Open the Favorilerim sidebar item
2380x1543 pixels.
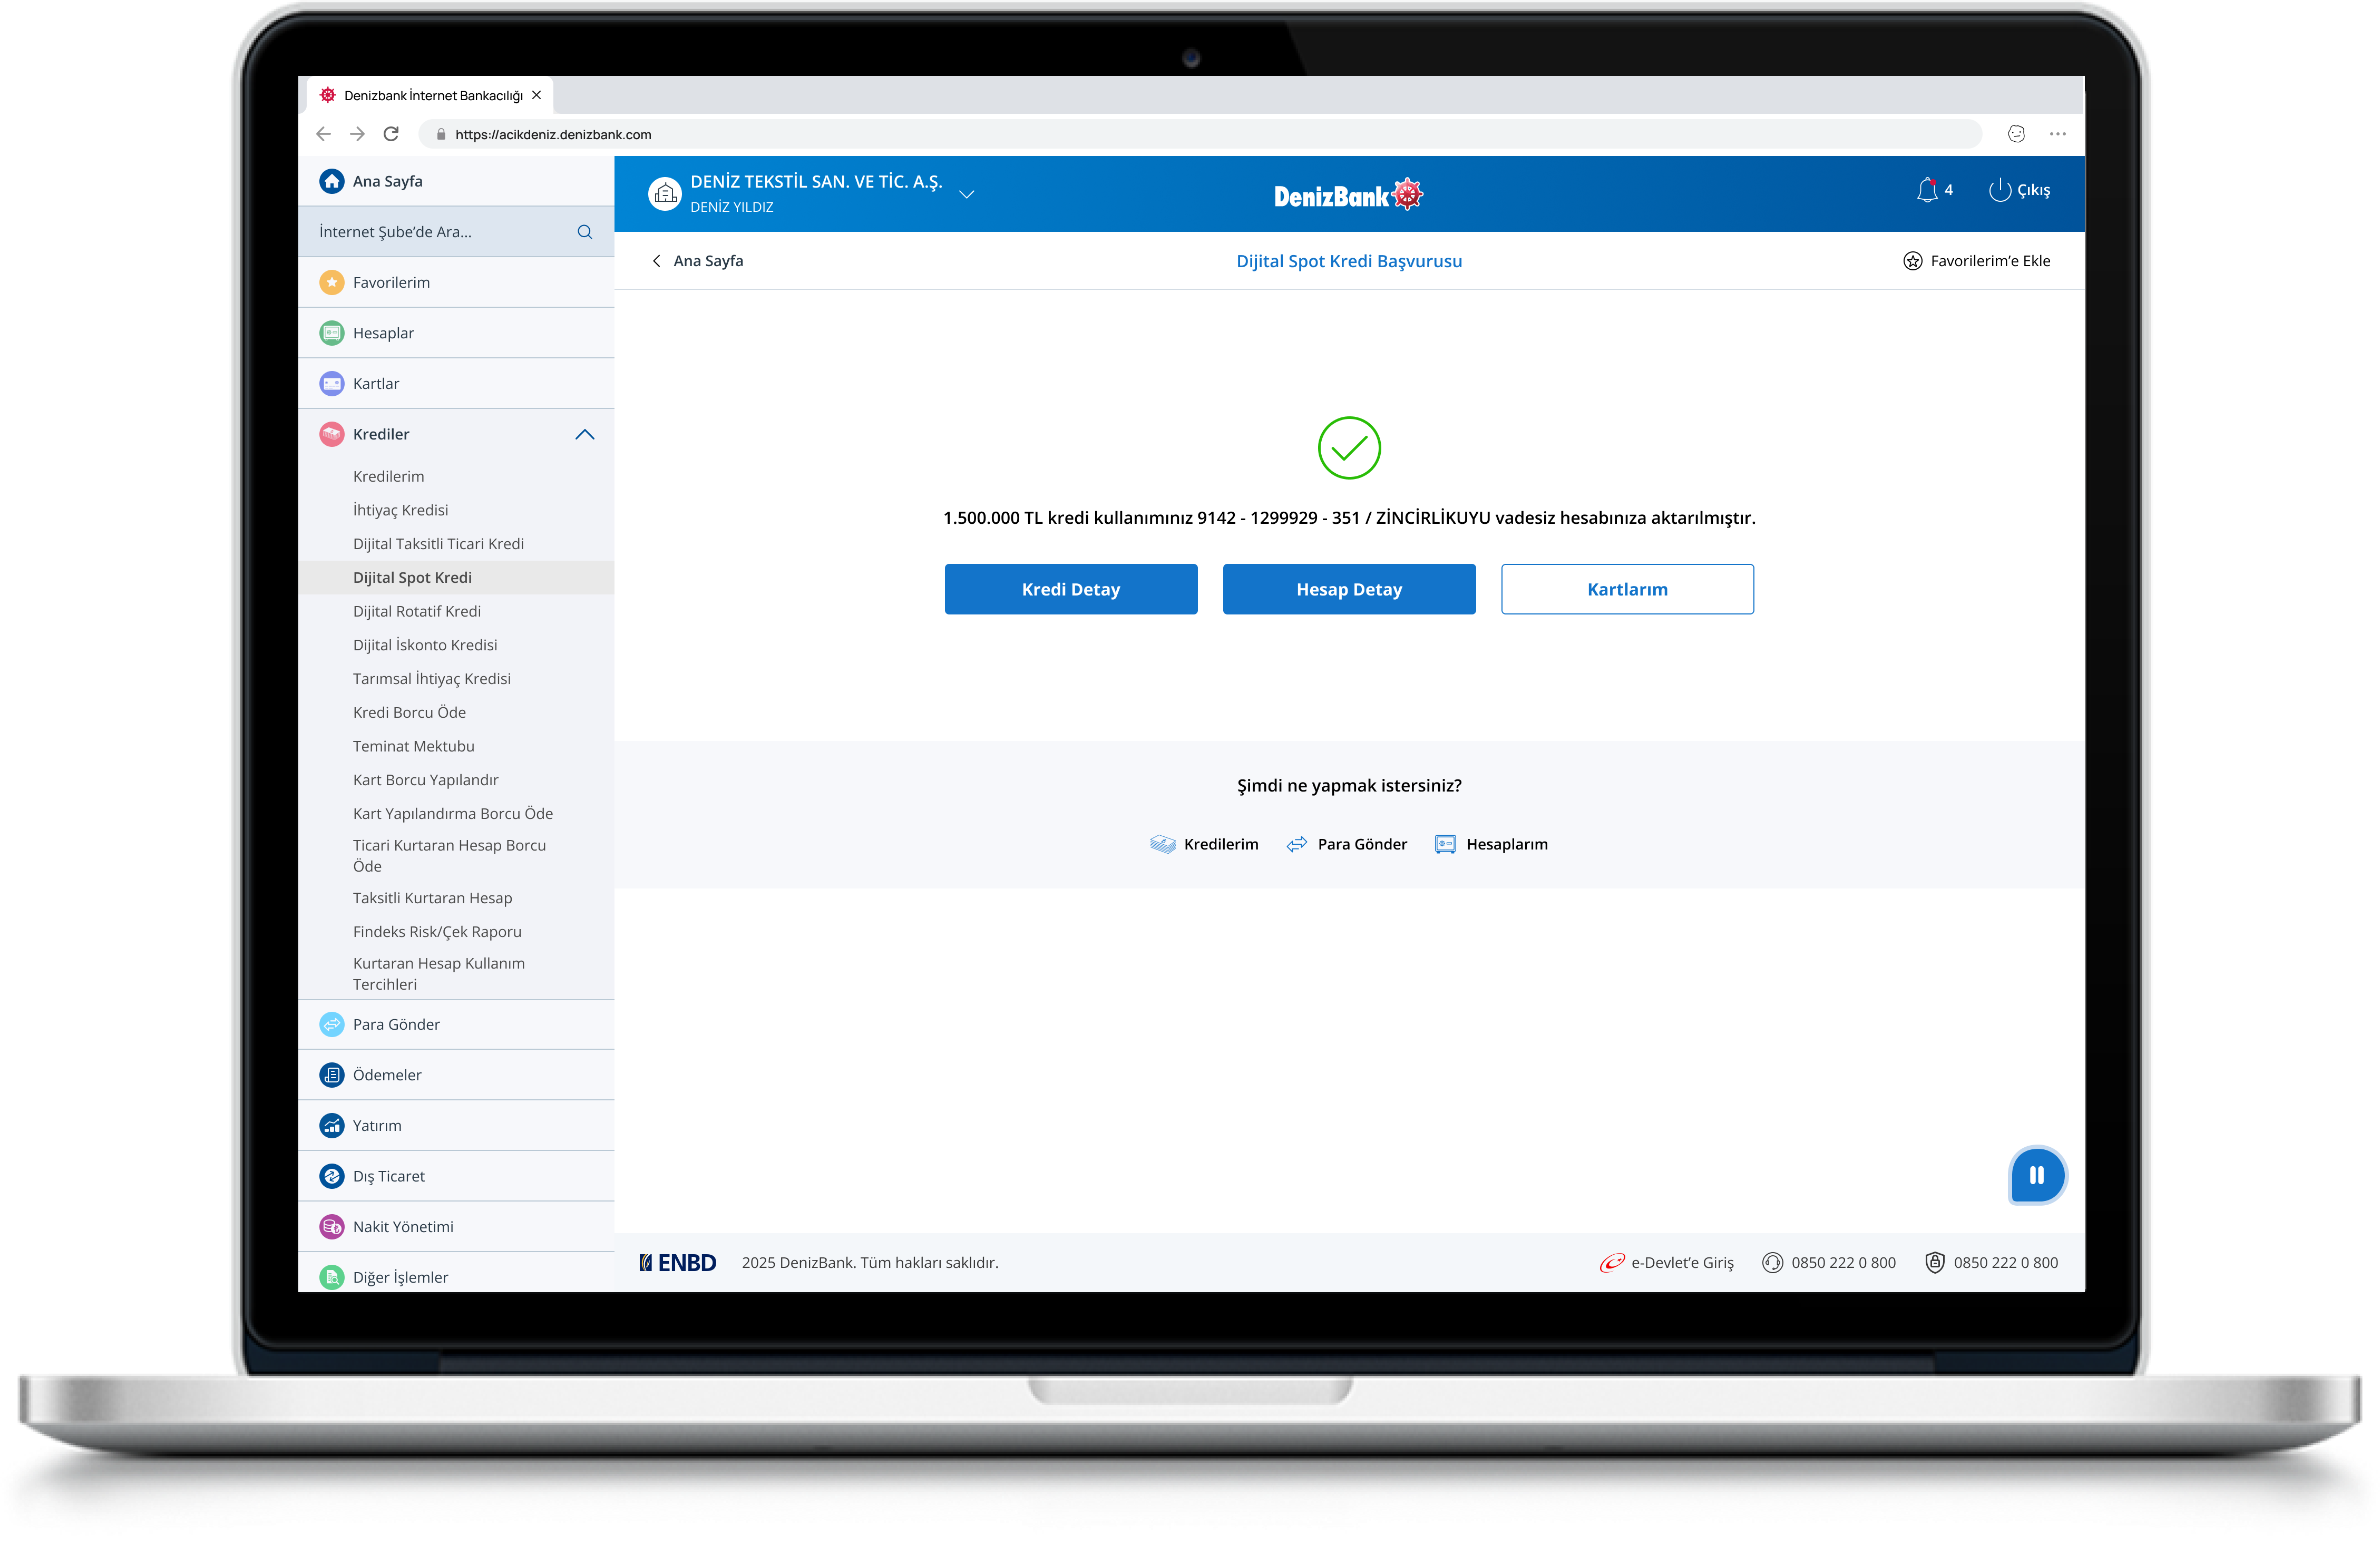(x=391, y=283)
